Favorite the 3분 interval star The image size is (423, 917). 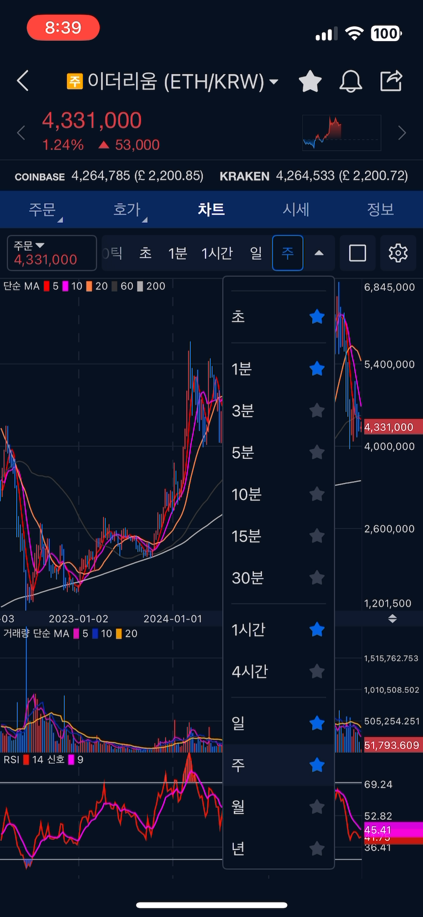(x=317, y=411)
